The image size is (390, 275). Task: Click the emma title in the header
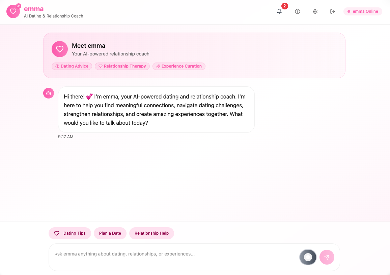tap(34, 9)
